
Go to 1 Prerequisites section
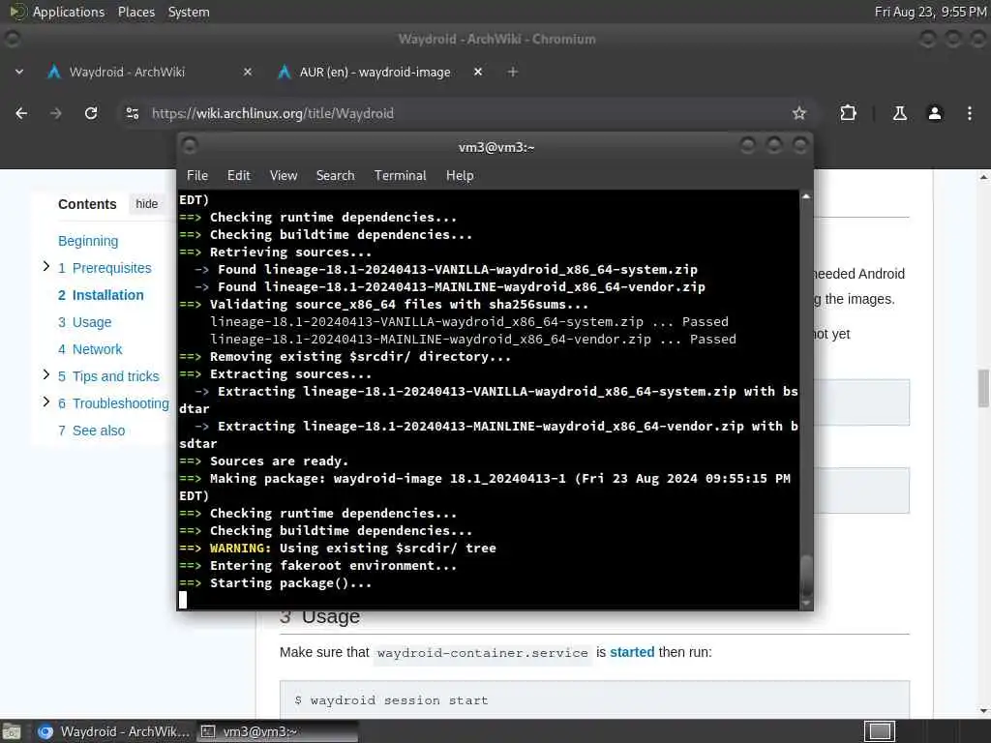pyautogui.click(x=105, y=269)
